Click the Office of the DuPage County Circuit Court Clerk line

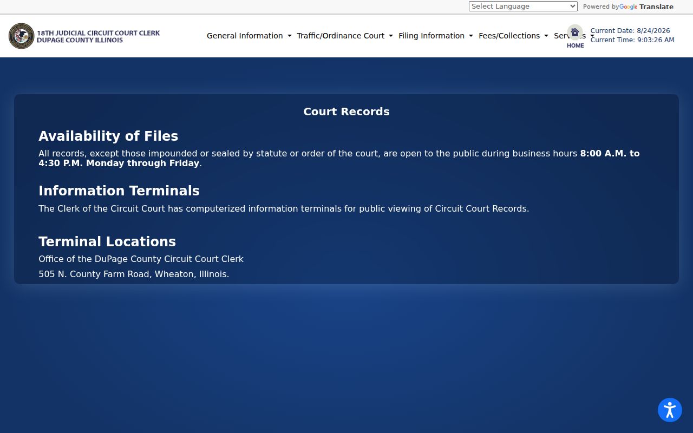(x=141, y=259)
